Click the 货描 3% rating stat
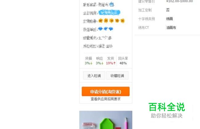The width and height of the screenshot is (200, 129). point(89,61)
